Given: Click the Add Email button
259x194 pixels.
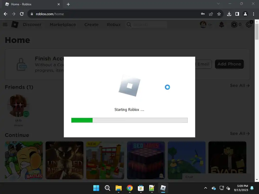Looking at the screenshot, I should pyautogui.click(x=204, y=64).
